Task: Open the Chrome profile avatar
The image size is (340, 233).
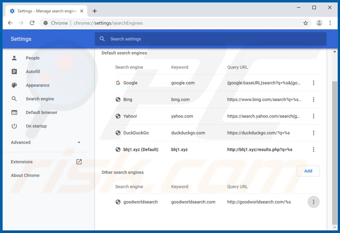Action: (x=319, y=23)
